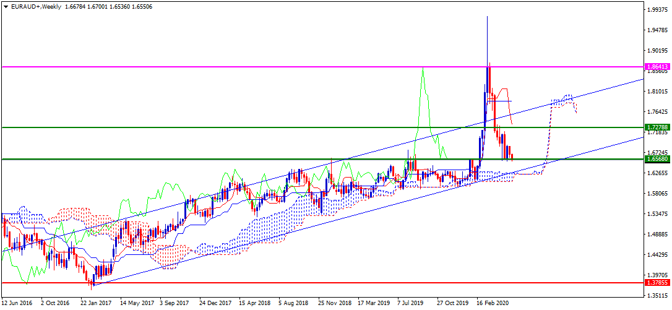
Task: Click the 27 Oct 2019 date label
Action: point(451,303)
